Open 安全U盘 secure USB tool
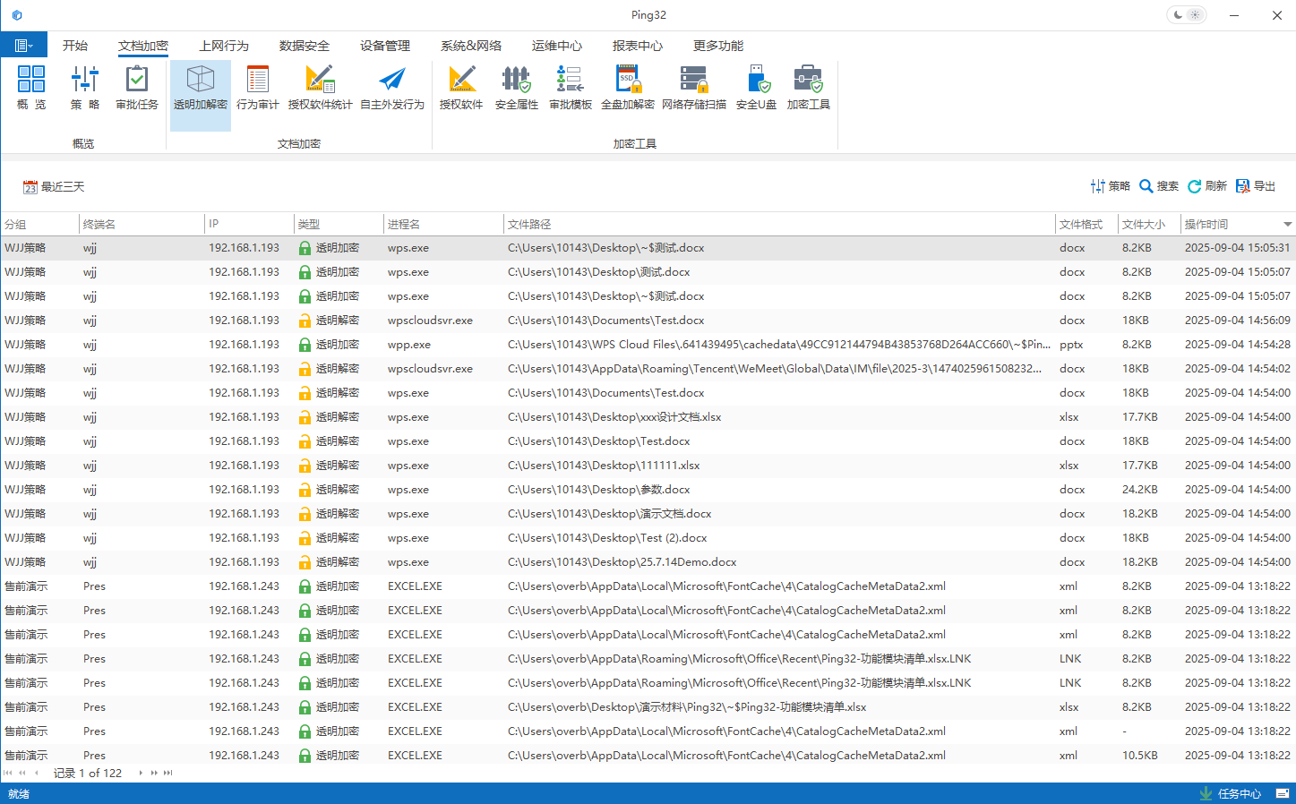Image resolution: width=1296 pixels, height=804 pixels. (757, 88)
